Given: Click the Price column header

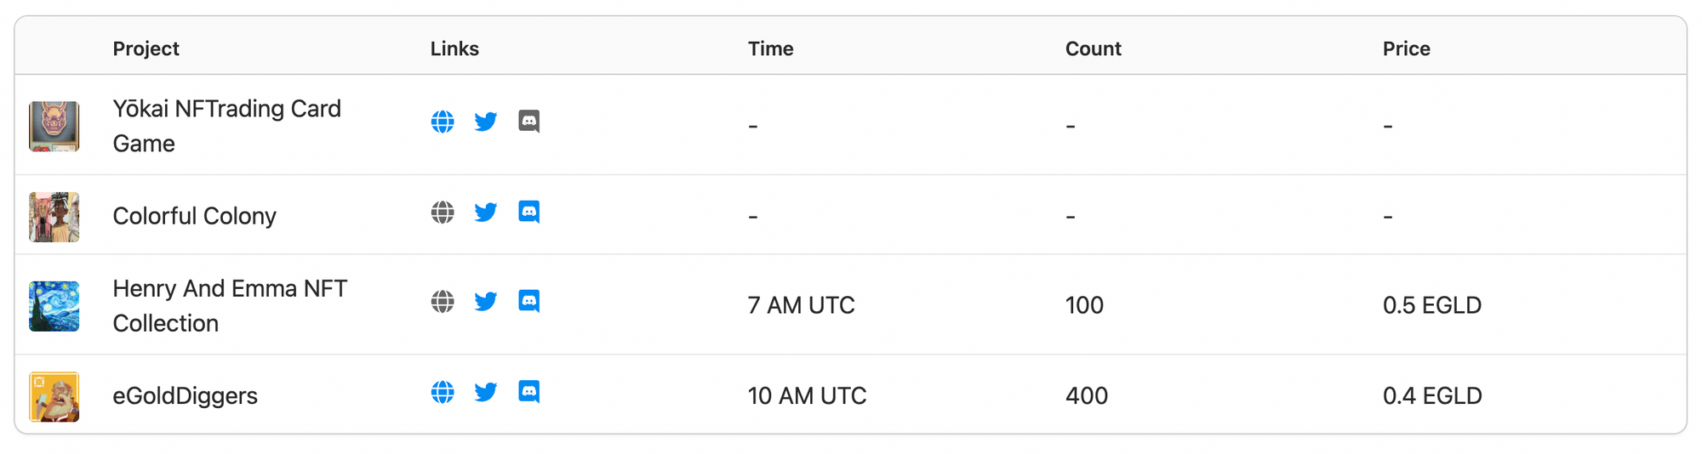Looking at the screenshot, I should point(1407,48).
